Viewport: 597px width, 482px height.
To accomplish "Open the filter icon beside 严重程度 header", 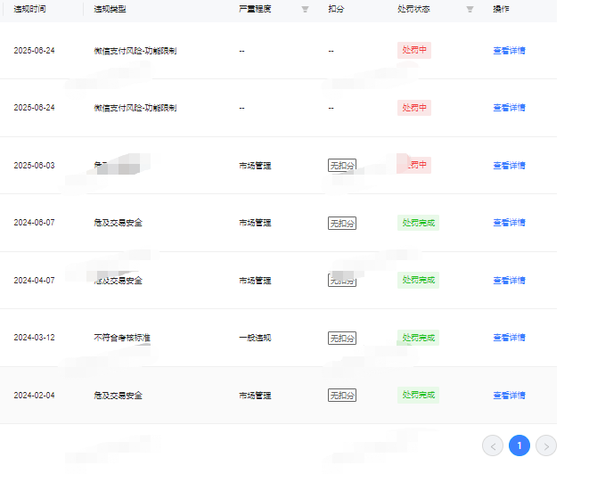I will coord(305,9).
